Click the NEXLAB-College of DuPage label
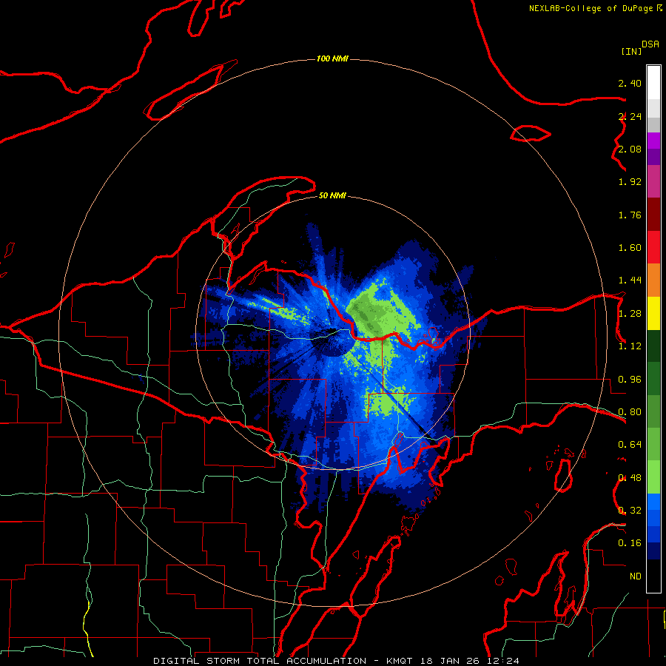Image resolution: width=666 pixels, height=666 pixels. pyautogui.click(x=591, y=8)
